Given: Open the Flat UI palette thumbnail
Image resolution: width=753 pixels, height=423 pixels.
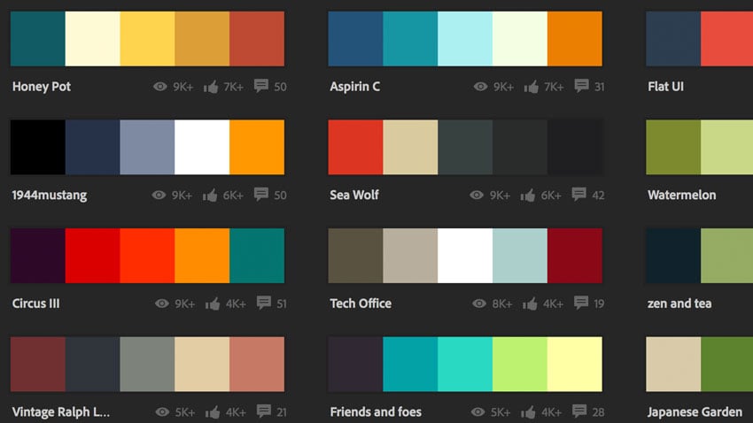Looking at the screenshot, I should (700, 39).
